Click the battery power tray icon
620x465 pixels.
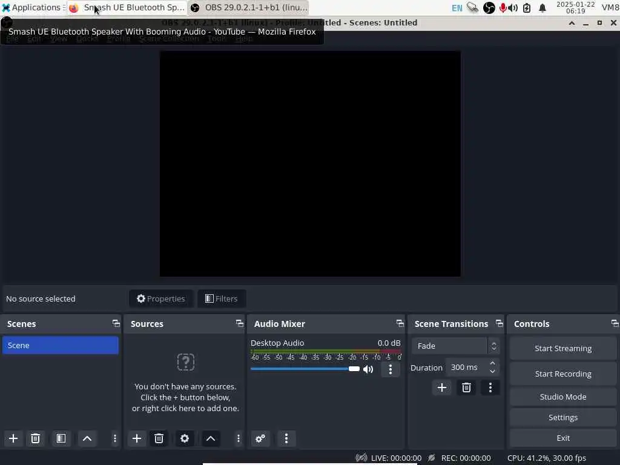pyautogui.click(x=527, y=7)
